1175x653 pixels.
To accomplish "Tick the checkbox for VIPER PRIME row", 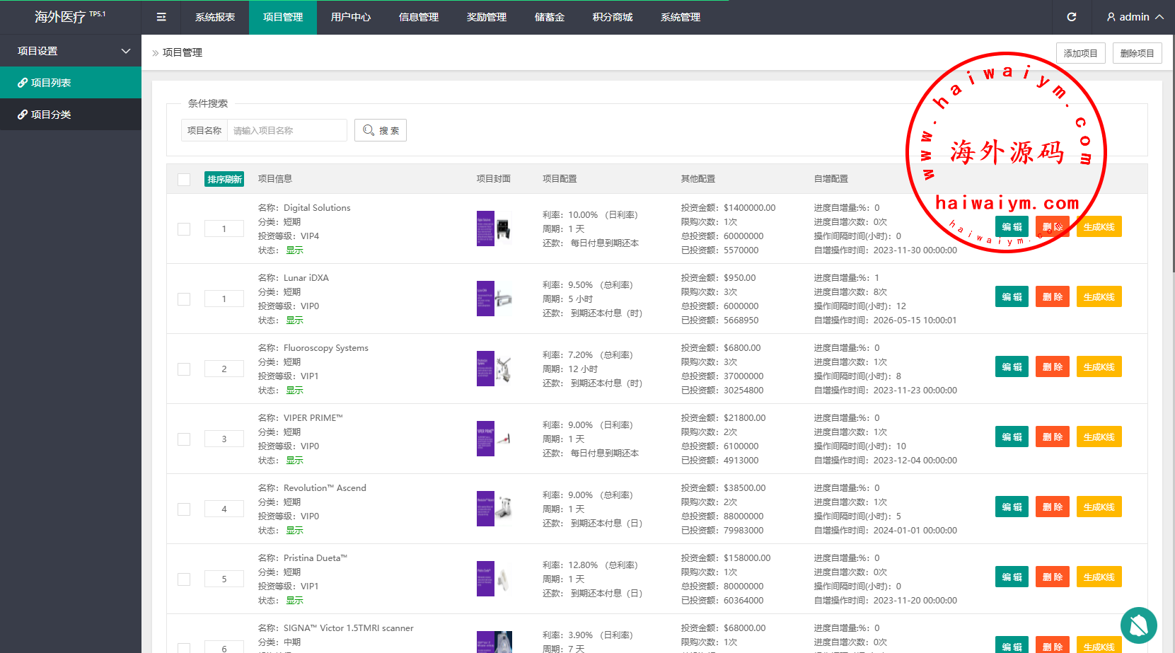I will (184, 439).
